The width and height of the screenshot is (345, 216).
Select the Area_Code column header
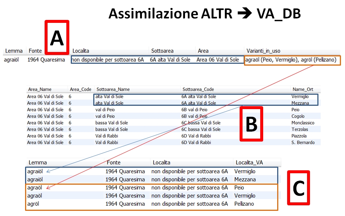tap(81, 89)
